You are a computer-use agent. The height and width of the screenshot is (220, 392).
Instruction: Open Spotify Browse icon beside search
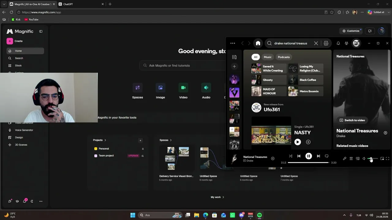coord(326,43)
